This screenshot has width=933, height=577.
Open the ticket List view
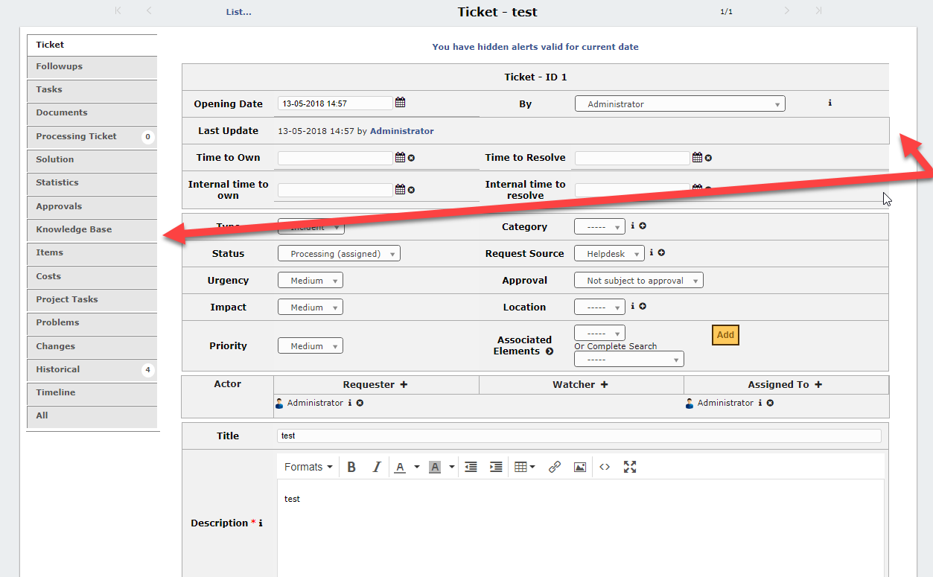[238, 12]
